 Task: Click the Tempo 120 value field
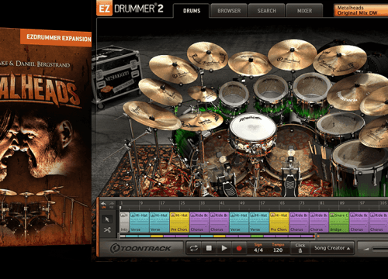point(278,250)
